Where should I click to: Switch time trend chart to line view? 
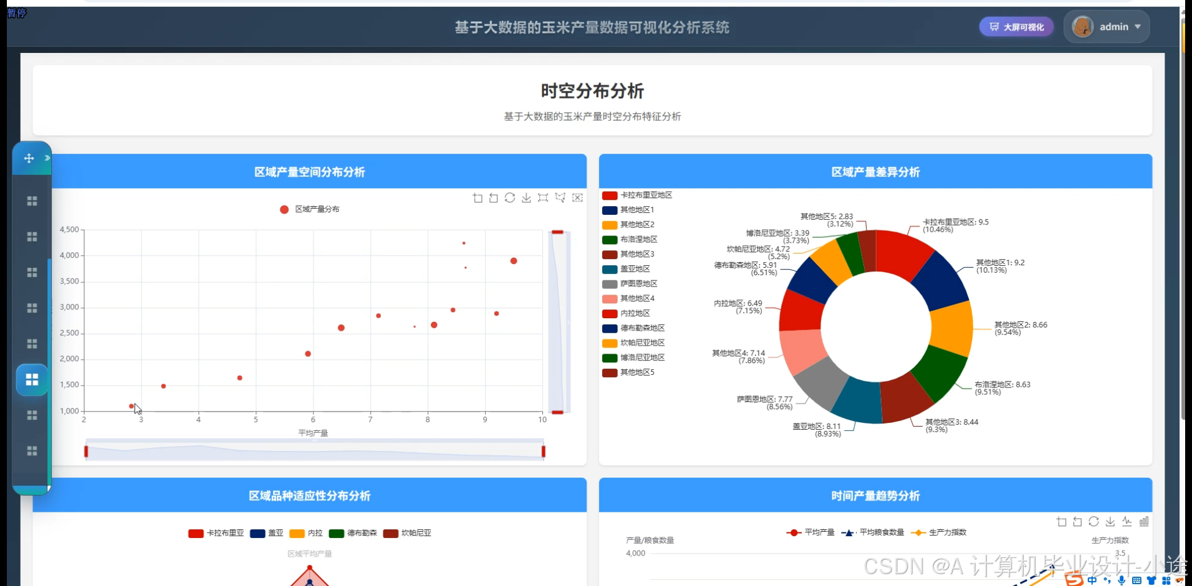tap(1127, 522)
